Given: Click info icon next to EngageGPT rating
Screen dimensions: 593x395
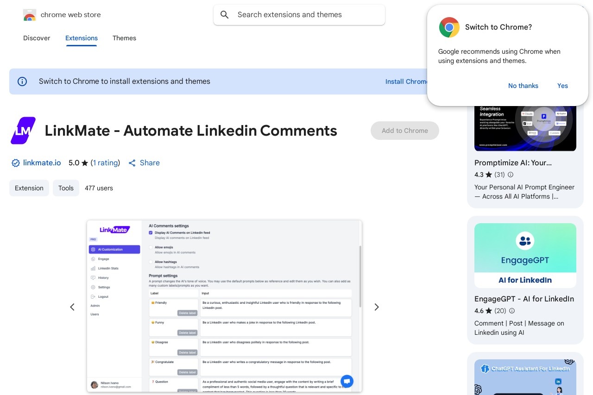Looking at the screenshot, I should [512, 311].
